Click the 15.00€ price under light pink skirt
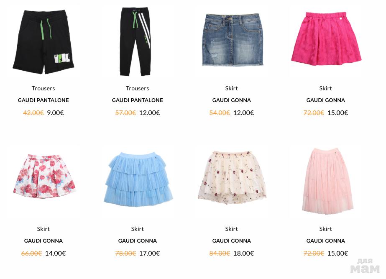This screenshot has width=386, height=279. pyautogui.click(x=337, y=253)
